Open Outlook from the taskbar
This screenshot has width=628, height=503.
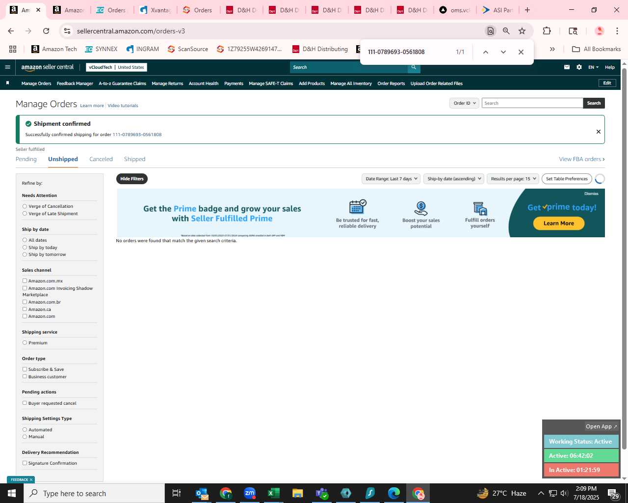[202, 493]
